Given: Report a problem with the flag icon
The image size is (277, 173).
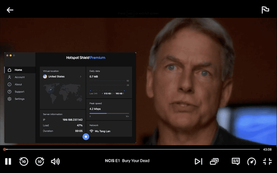Looking at the screenshot, I should pos(265,10).
